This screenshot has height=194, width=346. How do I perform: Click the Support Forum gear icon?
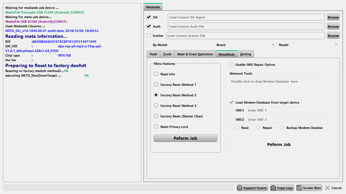coord(240,188)
